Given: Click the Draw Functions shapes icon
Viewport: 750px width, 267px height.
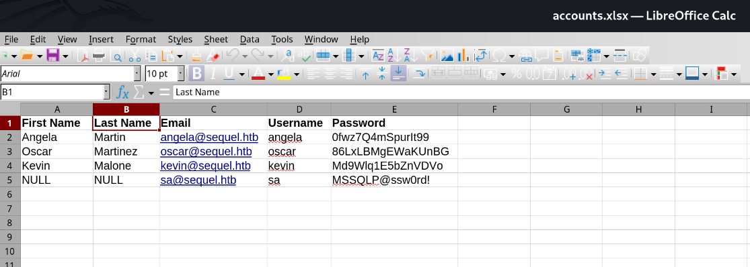Looking at the screenshot, I should point(640,56).
